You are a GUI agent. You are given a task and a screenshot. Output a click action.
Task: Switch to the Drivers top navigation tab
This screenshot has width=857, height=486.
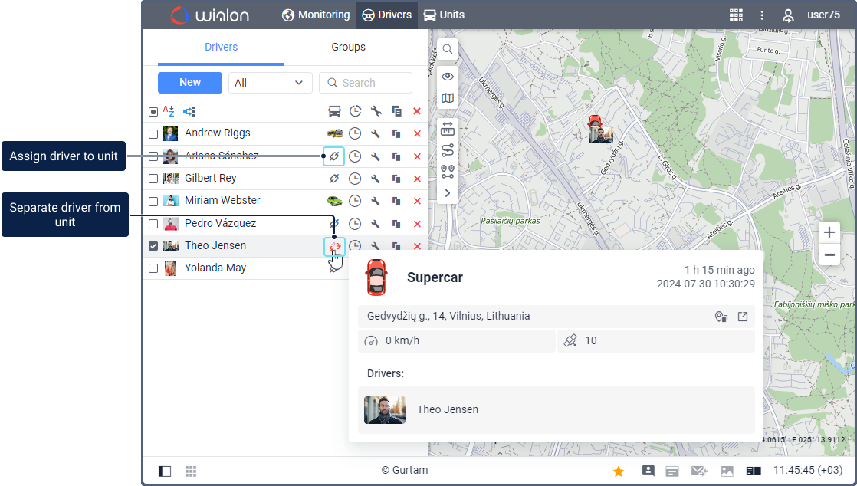[x=386, y=15]
